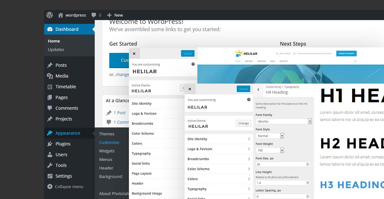Click the plus New icon in admin bar

coord(109,15)
